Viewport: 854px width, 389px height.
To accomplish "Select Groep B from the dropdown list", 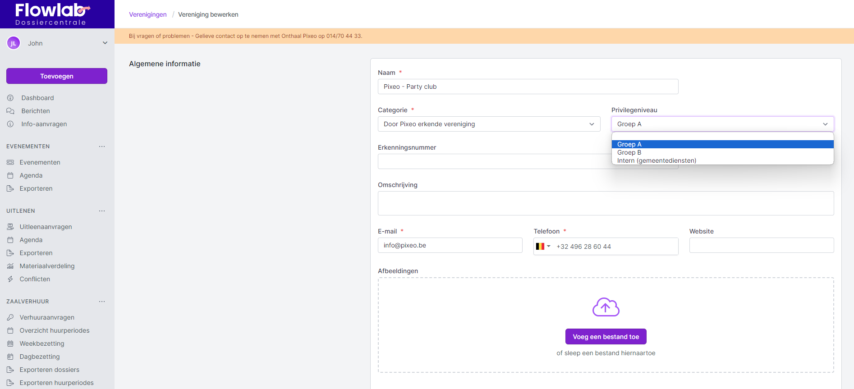I will (x=629, y=152).
